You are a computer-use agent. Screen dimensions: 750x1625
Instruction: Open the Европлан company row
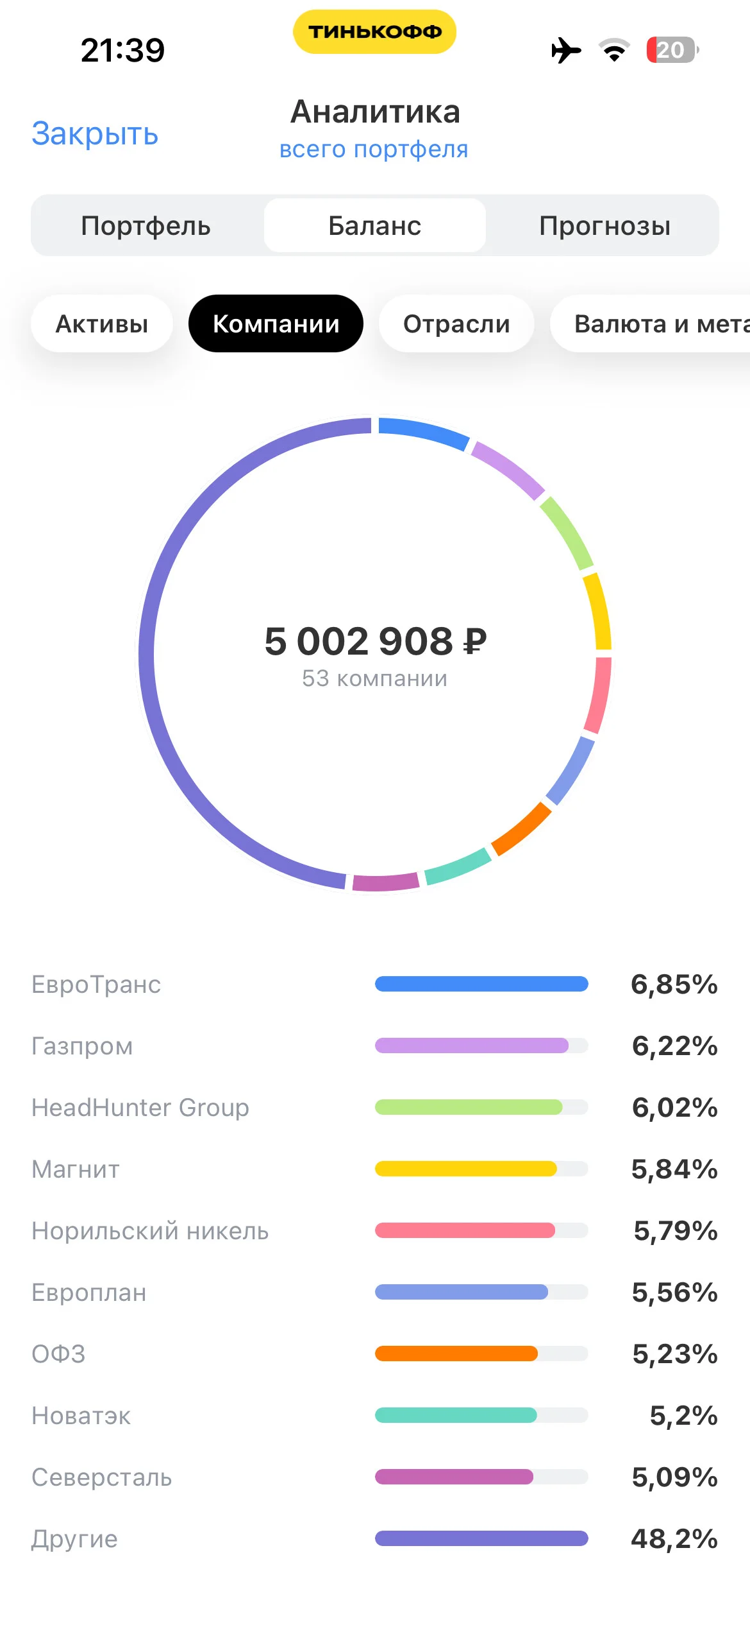(375, 1292)
